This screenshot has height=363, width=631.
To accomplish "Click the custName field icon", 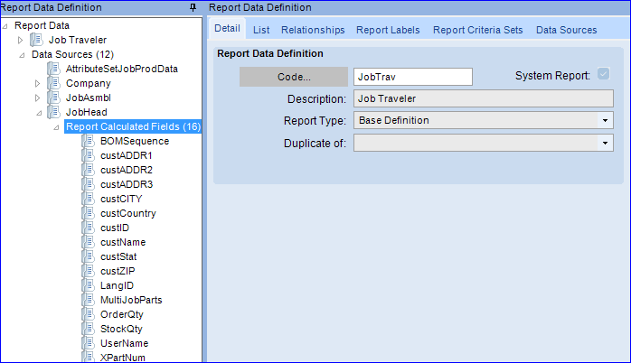I will coord(89,242).
